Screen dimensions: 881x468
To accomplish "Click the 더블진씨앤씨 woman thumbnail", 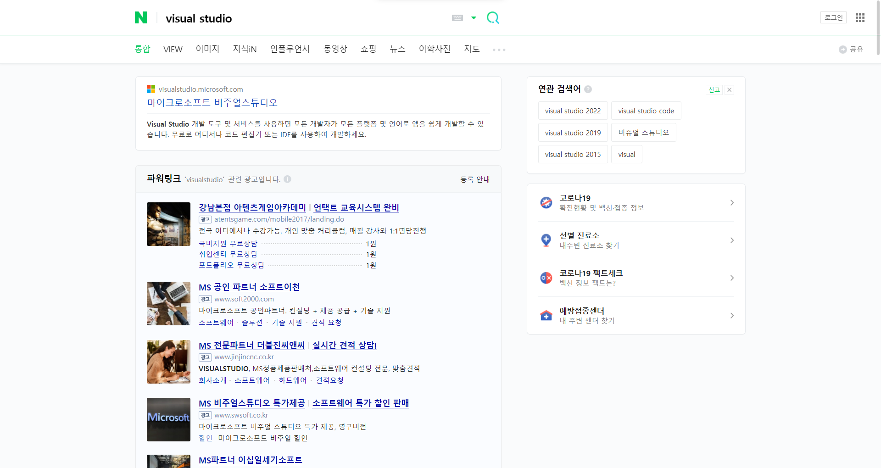I will click(168, 362).
